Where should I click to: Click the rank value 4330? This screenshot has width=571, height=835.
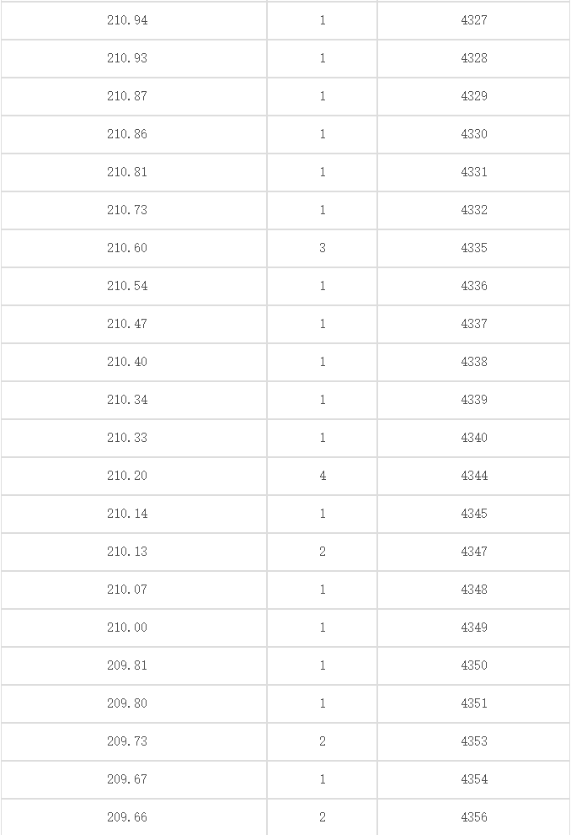[473, 133]
